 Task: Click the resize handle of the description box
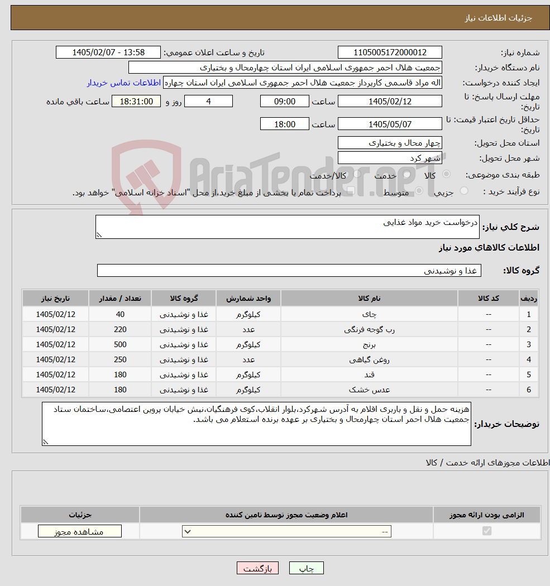coord(99,235)
